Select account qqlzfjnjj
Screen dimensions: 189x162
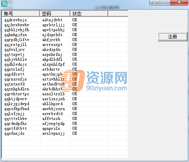(14, 114)
